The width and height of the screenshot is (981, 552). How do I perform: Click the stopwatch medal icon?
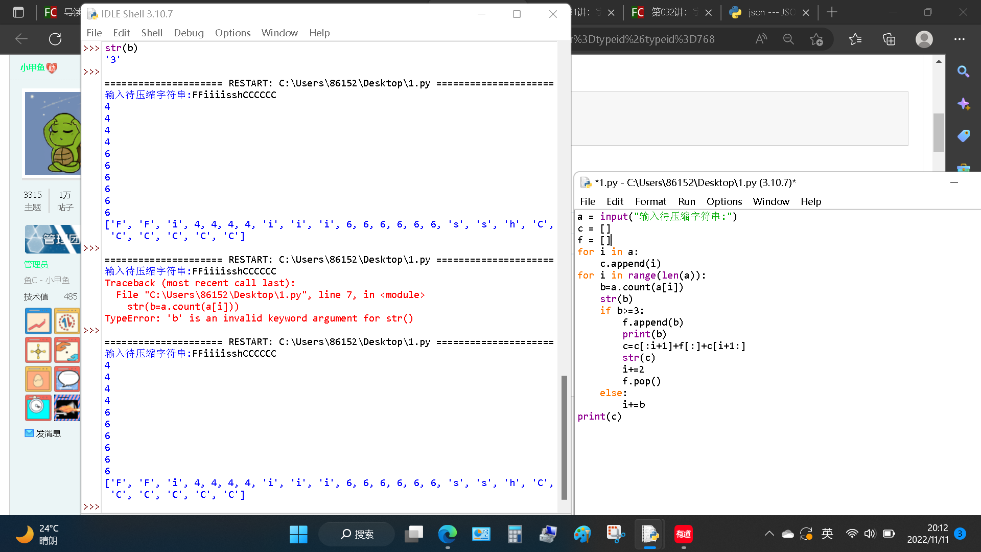pos(38,407)
